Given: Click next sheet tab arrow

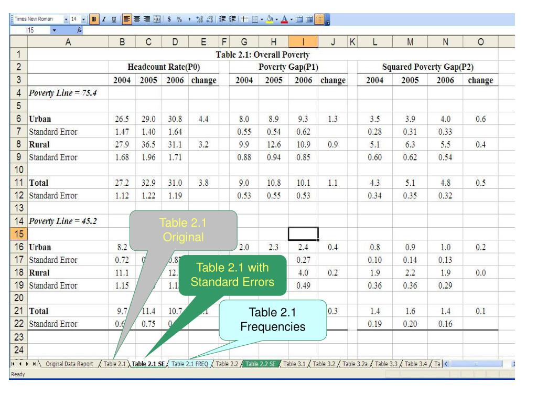Looking at the screenshot, I should (x=27, y=364).
